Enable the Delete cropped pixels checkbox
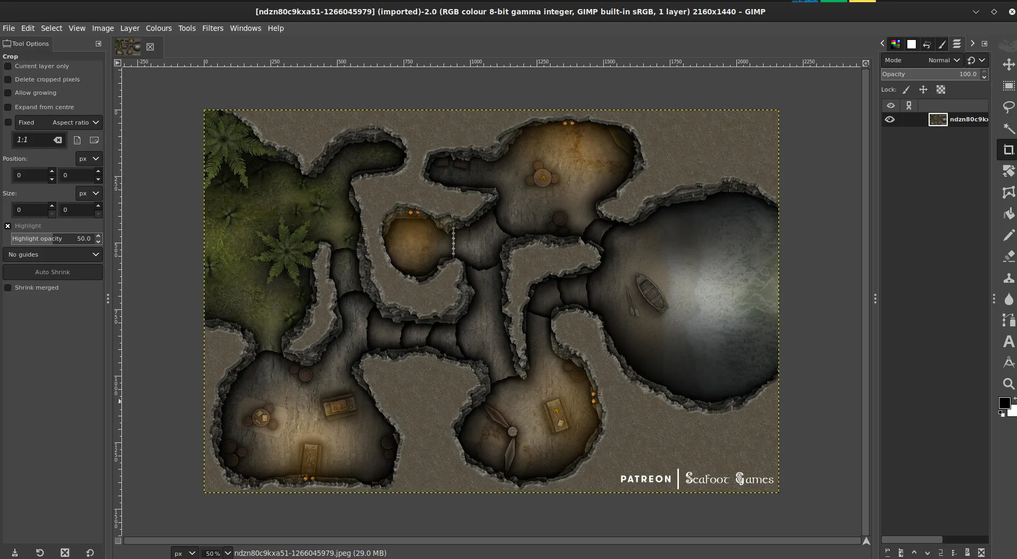The image size is (1017, 559). click(8, 79)
